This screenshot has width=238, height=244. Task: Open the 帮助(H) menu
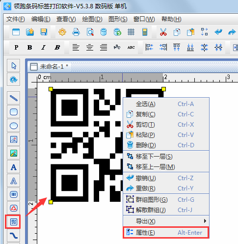pyautogui.click(x=171, y=19)
